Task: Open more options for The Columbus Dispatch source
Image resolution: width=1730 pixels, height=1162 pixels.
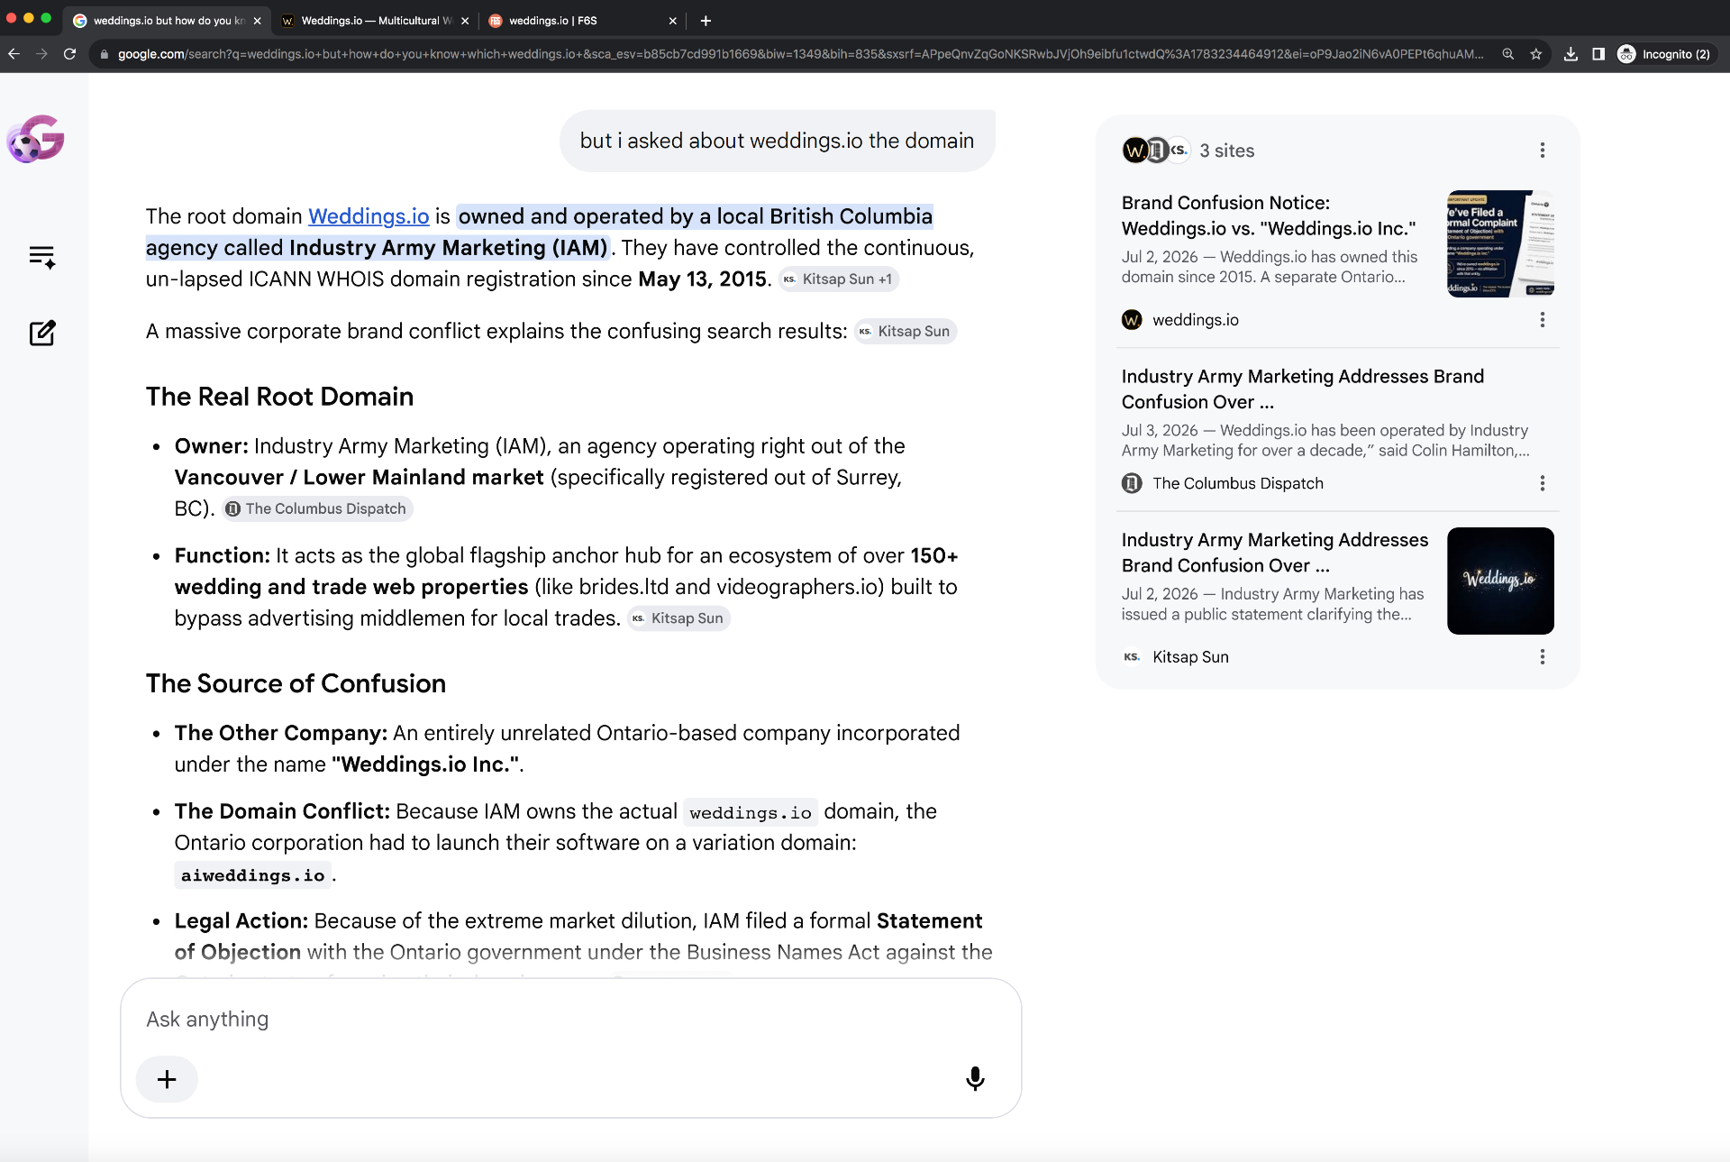Action: click(1543, 483)
